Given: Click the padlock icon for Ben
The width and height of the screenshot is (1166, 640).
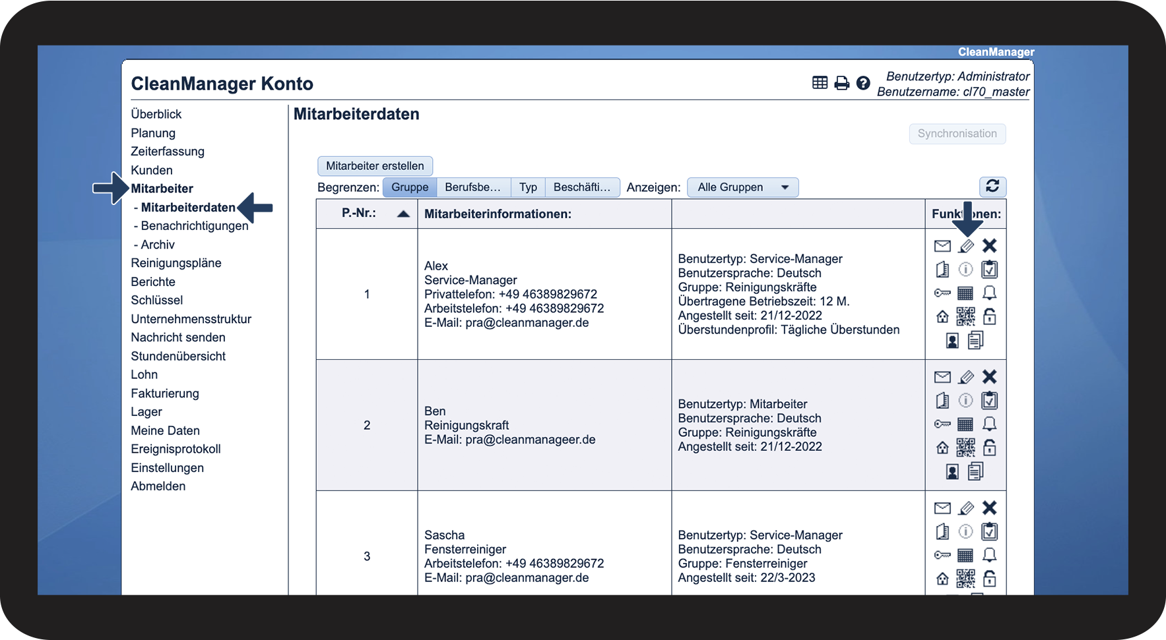Looking at the screenshot, I should click(989, 448).
